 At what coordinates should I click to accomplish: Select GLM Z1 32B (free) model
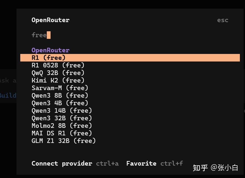point(64,141)
